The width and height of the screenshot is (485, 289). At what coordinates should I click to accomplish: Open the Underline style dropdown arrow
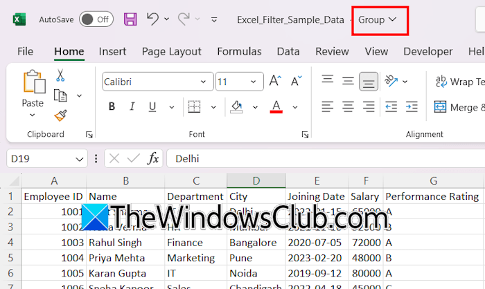(x=172, y=107)
